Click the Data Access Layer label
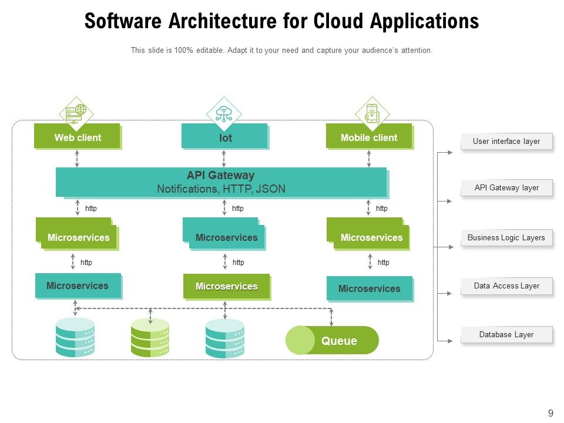Viewport: 564px width, 423px height. click(506, 286)
